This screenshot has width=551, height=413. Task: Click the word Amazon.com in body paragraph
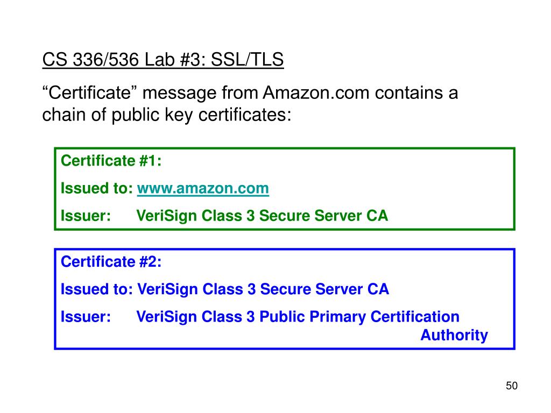(316, 93)
